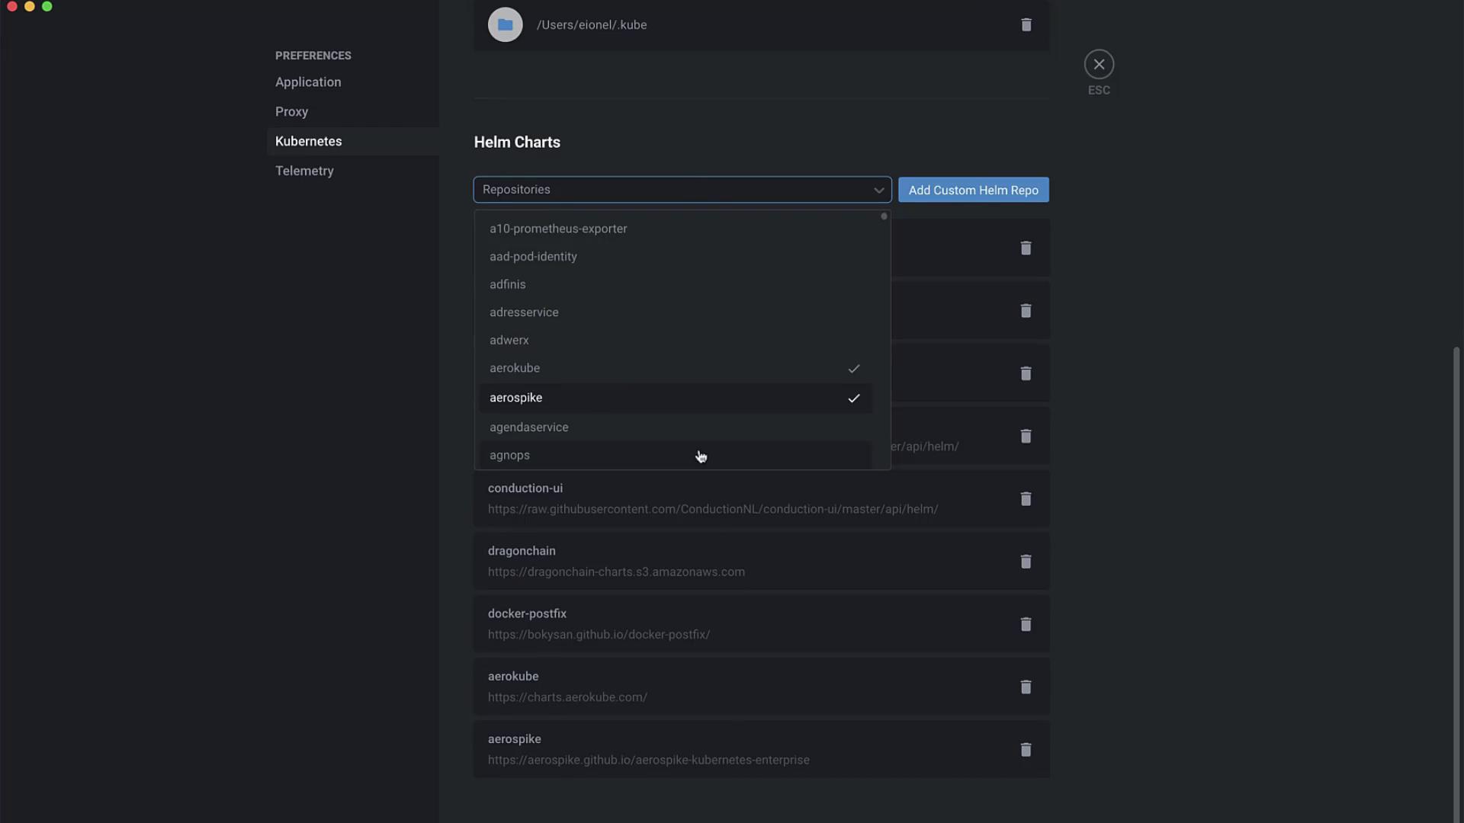Close preferences with the ESC circle icon
1464x823 pixels.
1099,65
